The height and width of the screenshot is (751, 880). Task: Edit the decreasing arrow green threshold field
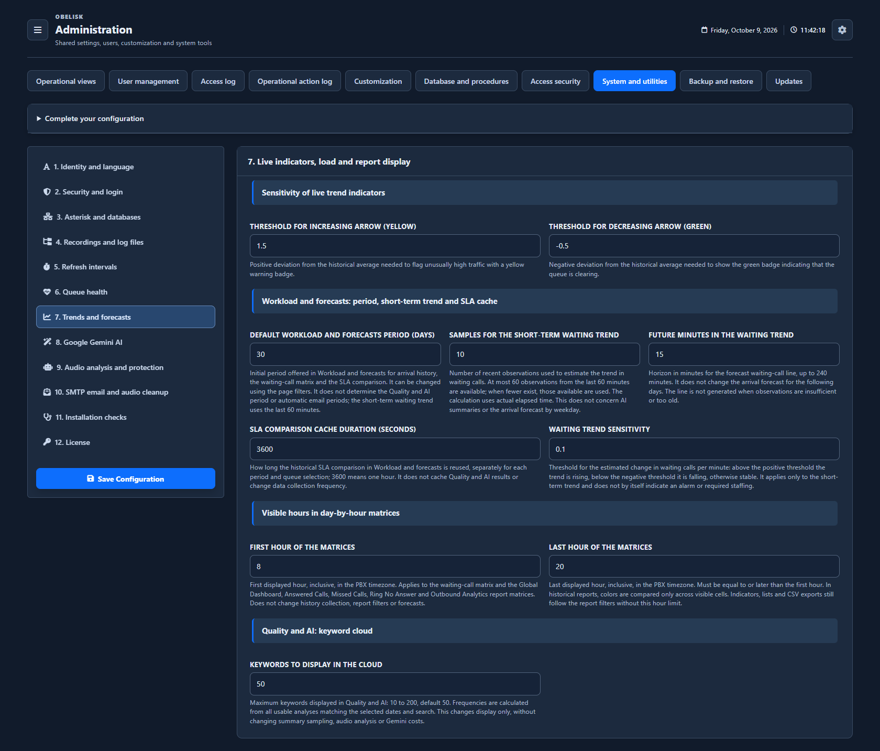pos(694,246)
